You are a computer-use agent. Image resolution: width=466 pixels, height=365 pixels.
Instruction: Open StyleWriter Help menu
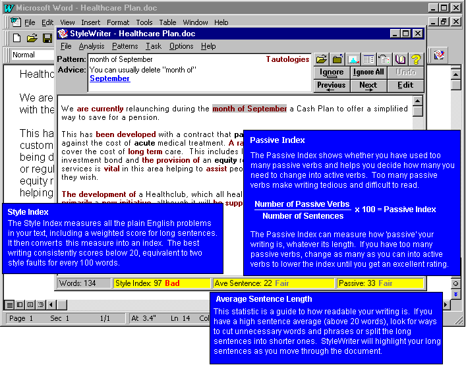208,46
